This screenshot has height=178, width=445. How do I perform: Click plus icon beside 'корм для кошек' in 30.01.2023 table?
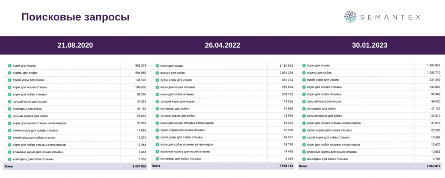[304, 65]
